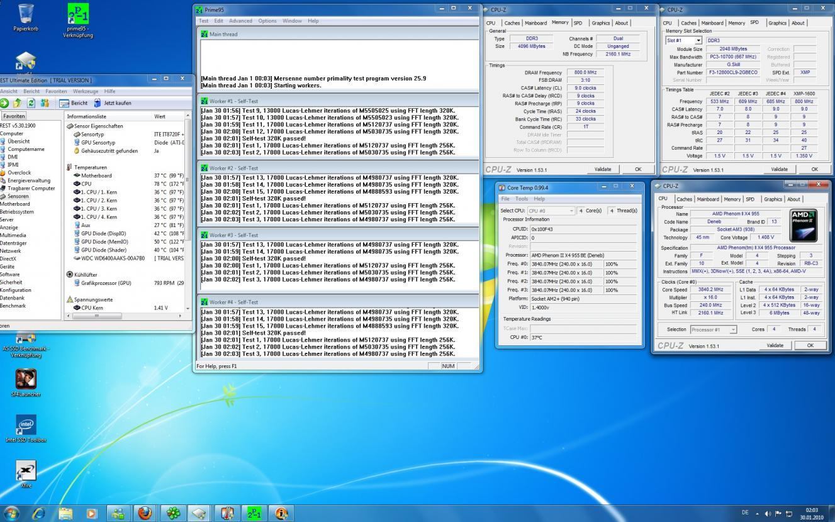
Task: Select Sensoren in the EVEREST tree
Action: tap(18, 196)
